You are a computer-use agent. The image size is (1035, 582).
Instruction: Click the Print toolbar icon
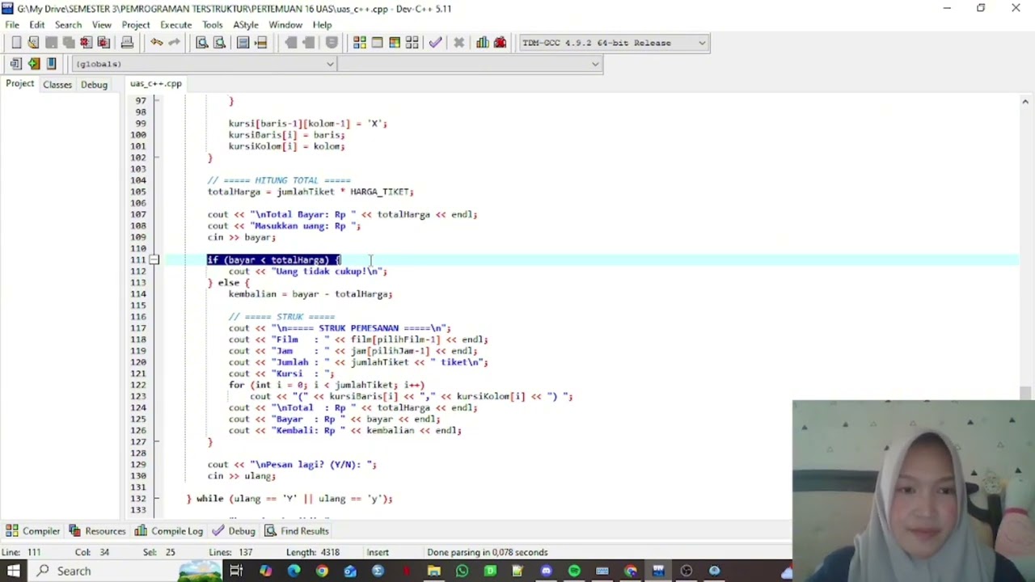pos(127,43)
